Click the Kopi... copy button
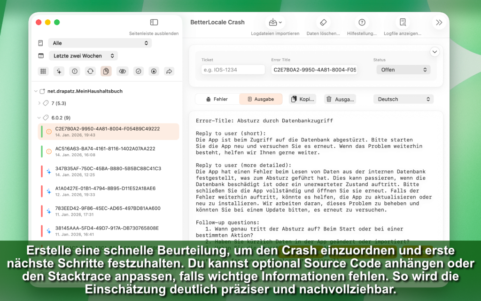481x301 pixels. [303, 99]
